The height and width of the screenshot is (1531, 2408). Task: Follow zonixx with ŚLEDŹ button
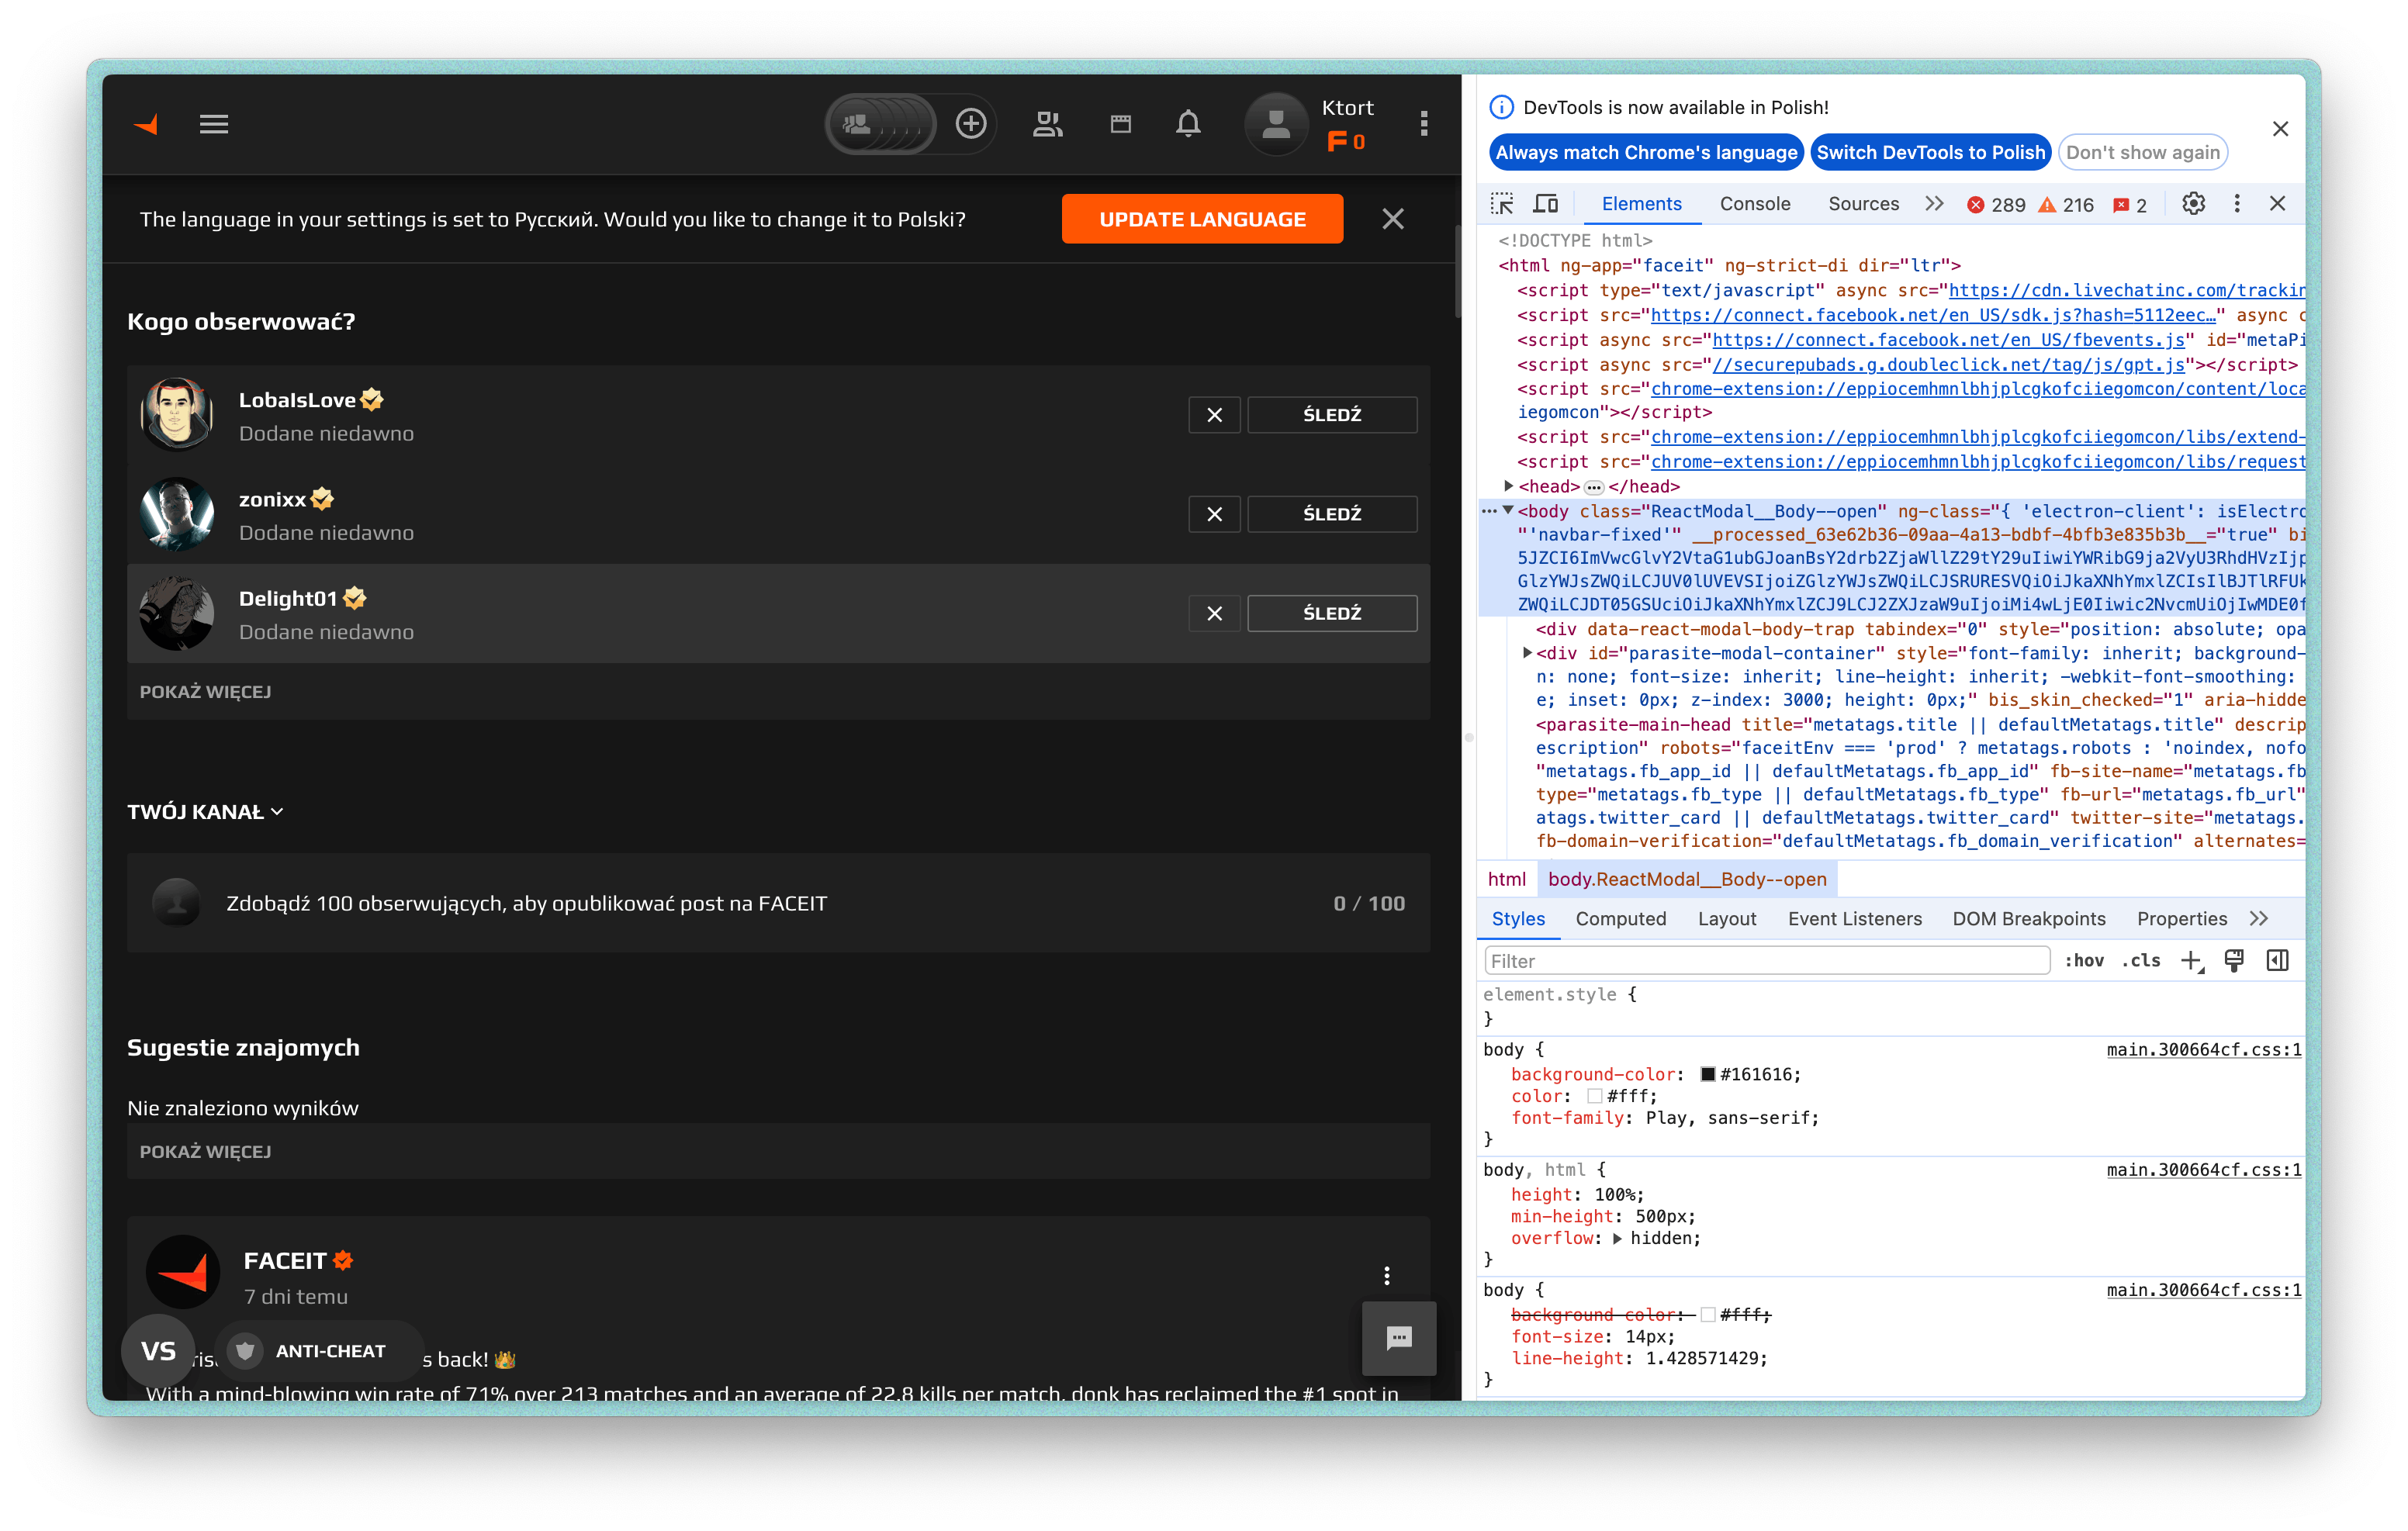(1332, 514)
